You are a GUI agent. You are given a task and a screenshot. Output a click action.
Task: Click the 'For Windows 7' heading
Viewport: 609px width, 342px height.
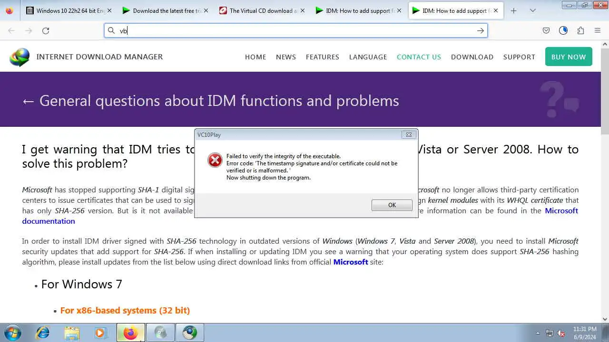[x=82, y=284]
